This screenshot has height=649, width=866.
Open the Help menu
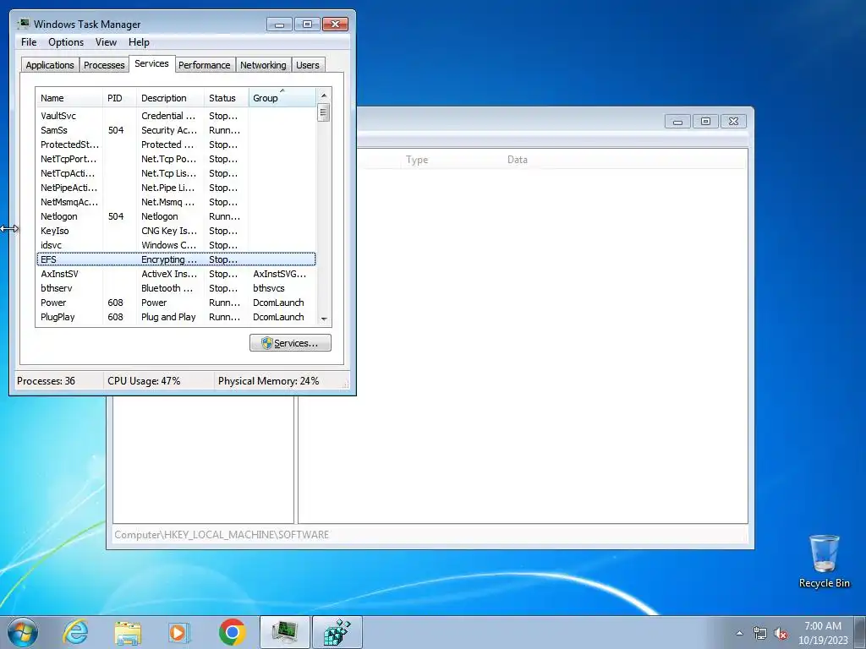tap(139, 42)
